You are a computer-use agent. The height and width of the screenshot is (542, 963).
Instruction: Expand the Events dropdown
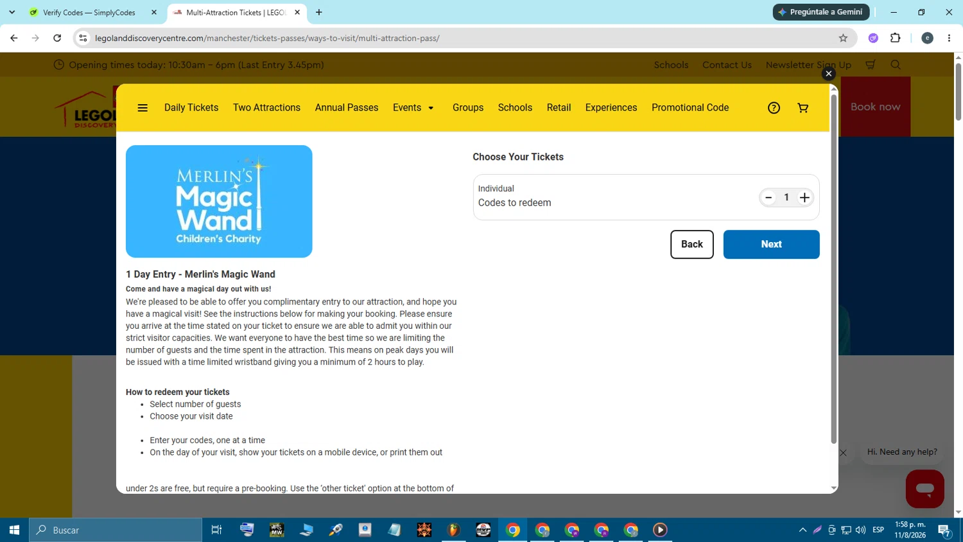tap(413, 108)
